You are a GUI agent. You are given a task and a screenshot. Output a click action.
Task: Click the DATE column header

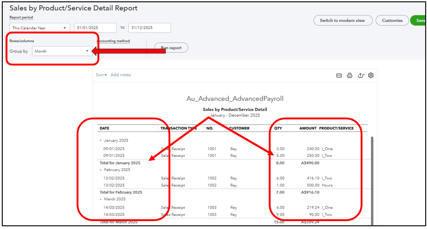(104, 128)
